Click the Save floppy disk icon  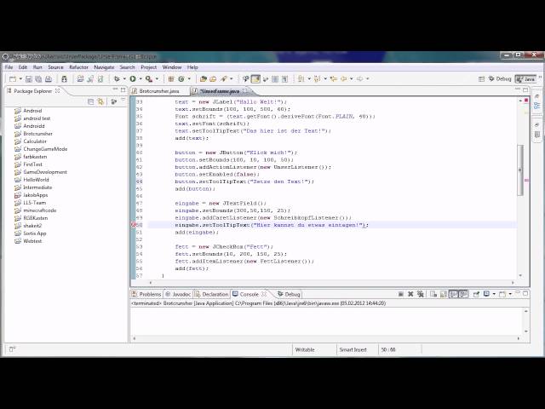click(x=29, y=79)
